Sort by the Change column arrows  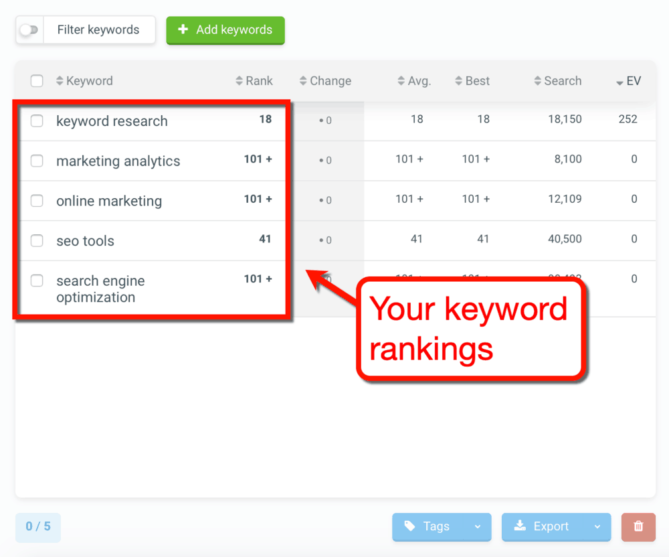(x=302, y=80)
